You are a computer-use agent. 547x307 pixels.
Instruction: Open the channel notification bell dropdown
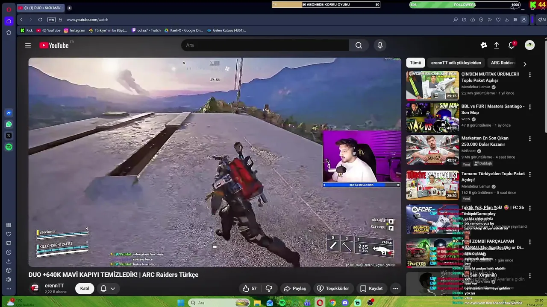[108, 289]
